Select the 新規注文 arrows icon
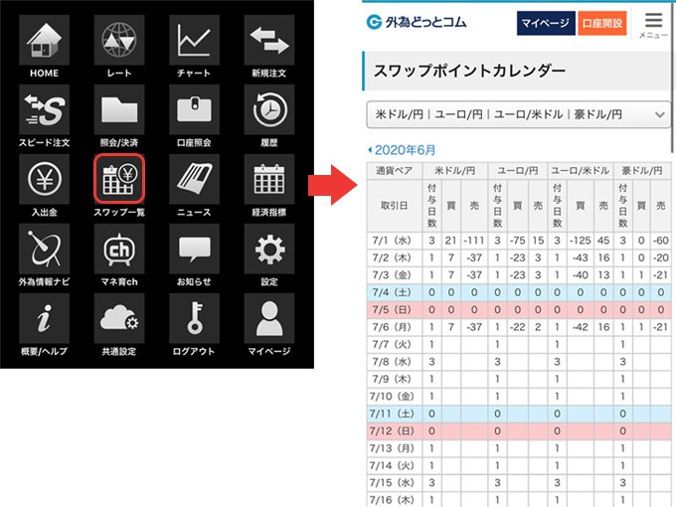676x507 pixels. [268, 40]
